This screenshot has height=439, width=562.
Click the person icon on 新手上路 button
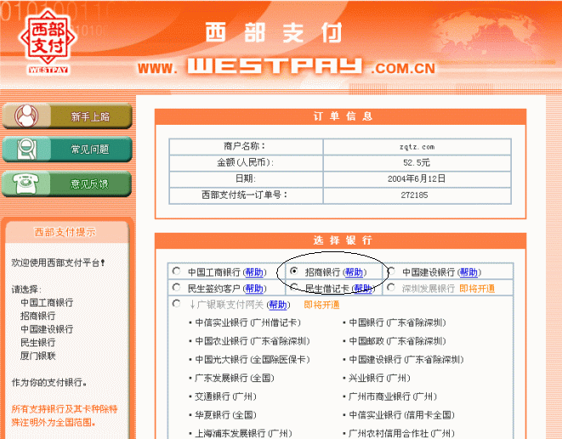[x=25, y=115]
